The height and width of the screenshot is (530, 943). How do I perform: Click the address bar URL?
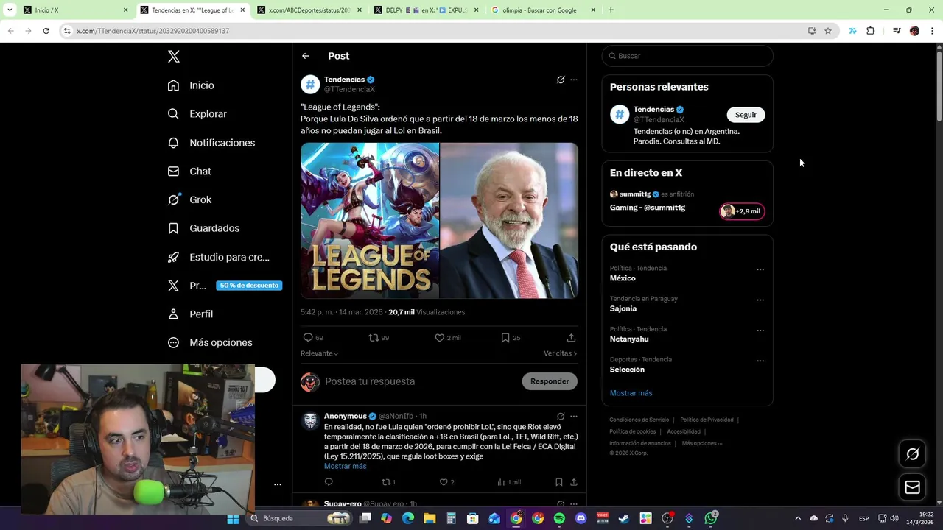[153, 31]
